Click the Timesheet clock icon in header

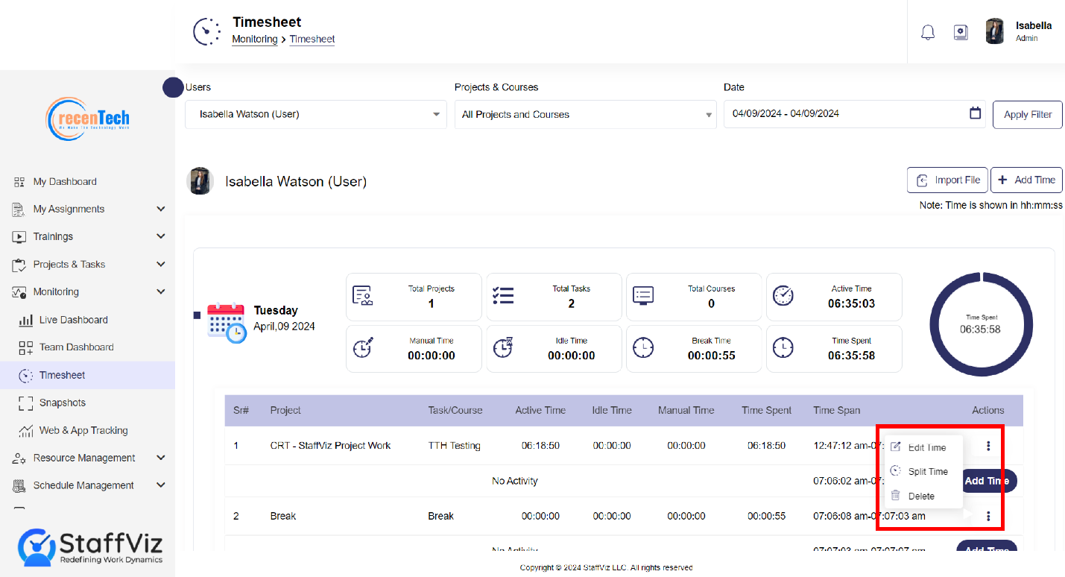pos(206,31)
